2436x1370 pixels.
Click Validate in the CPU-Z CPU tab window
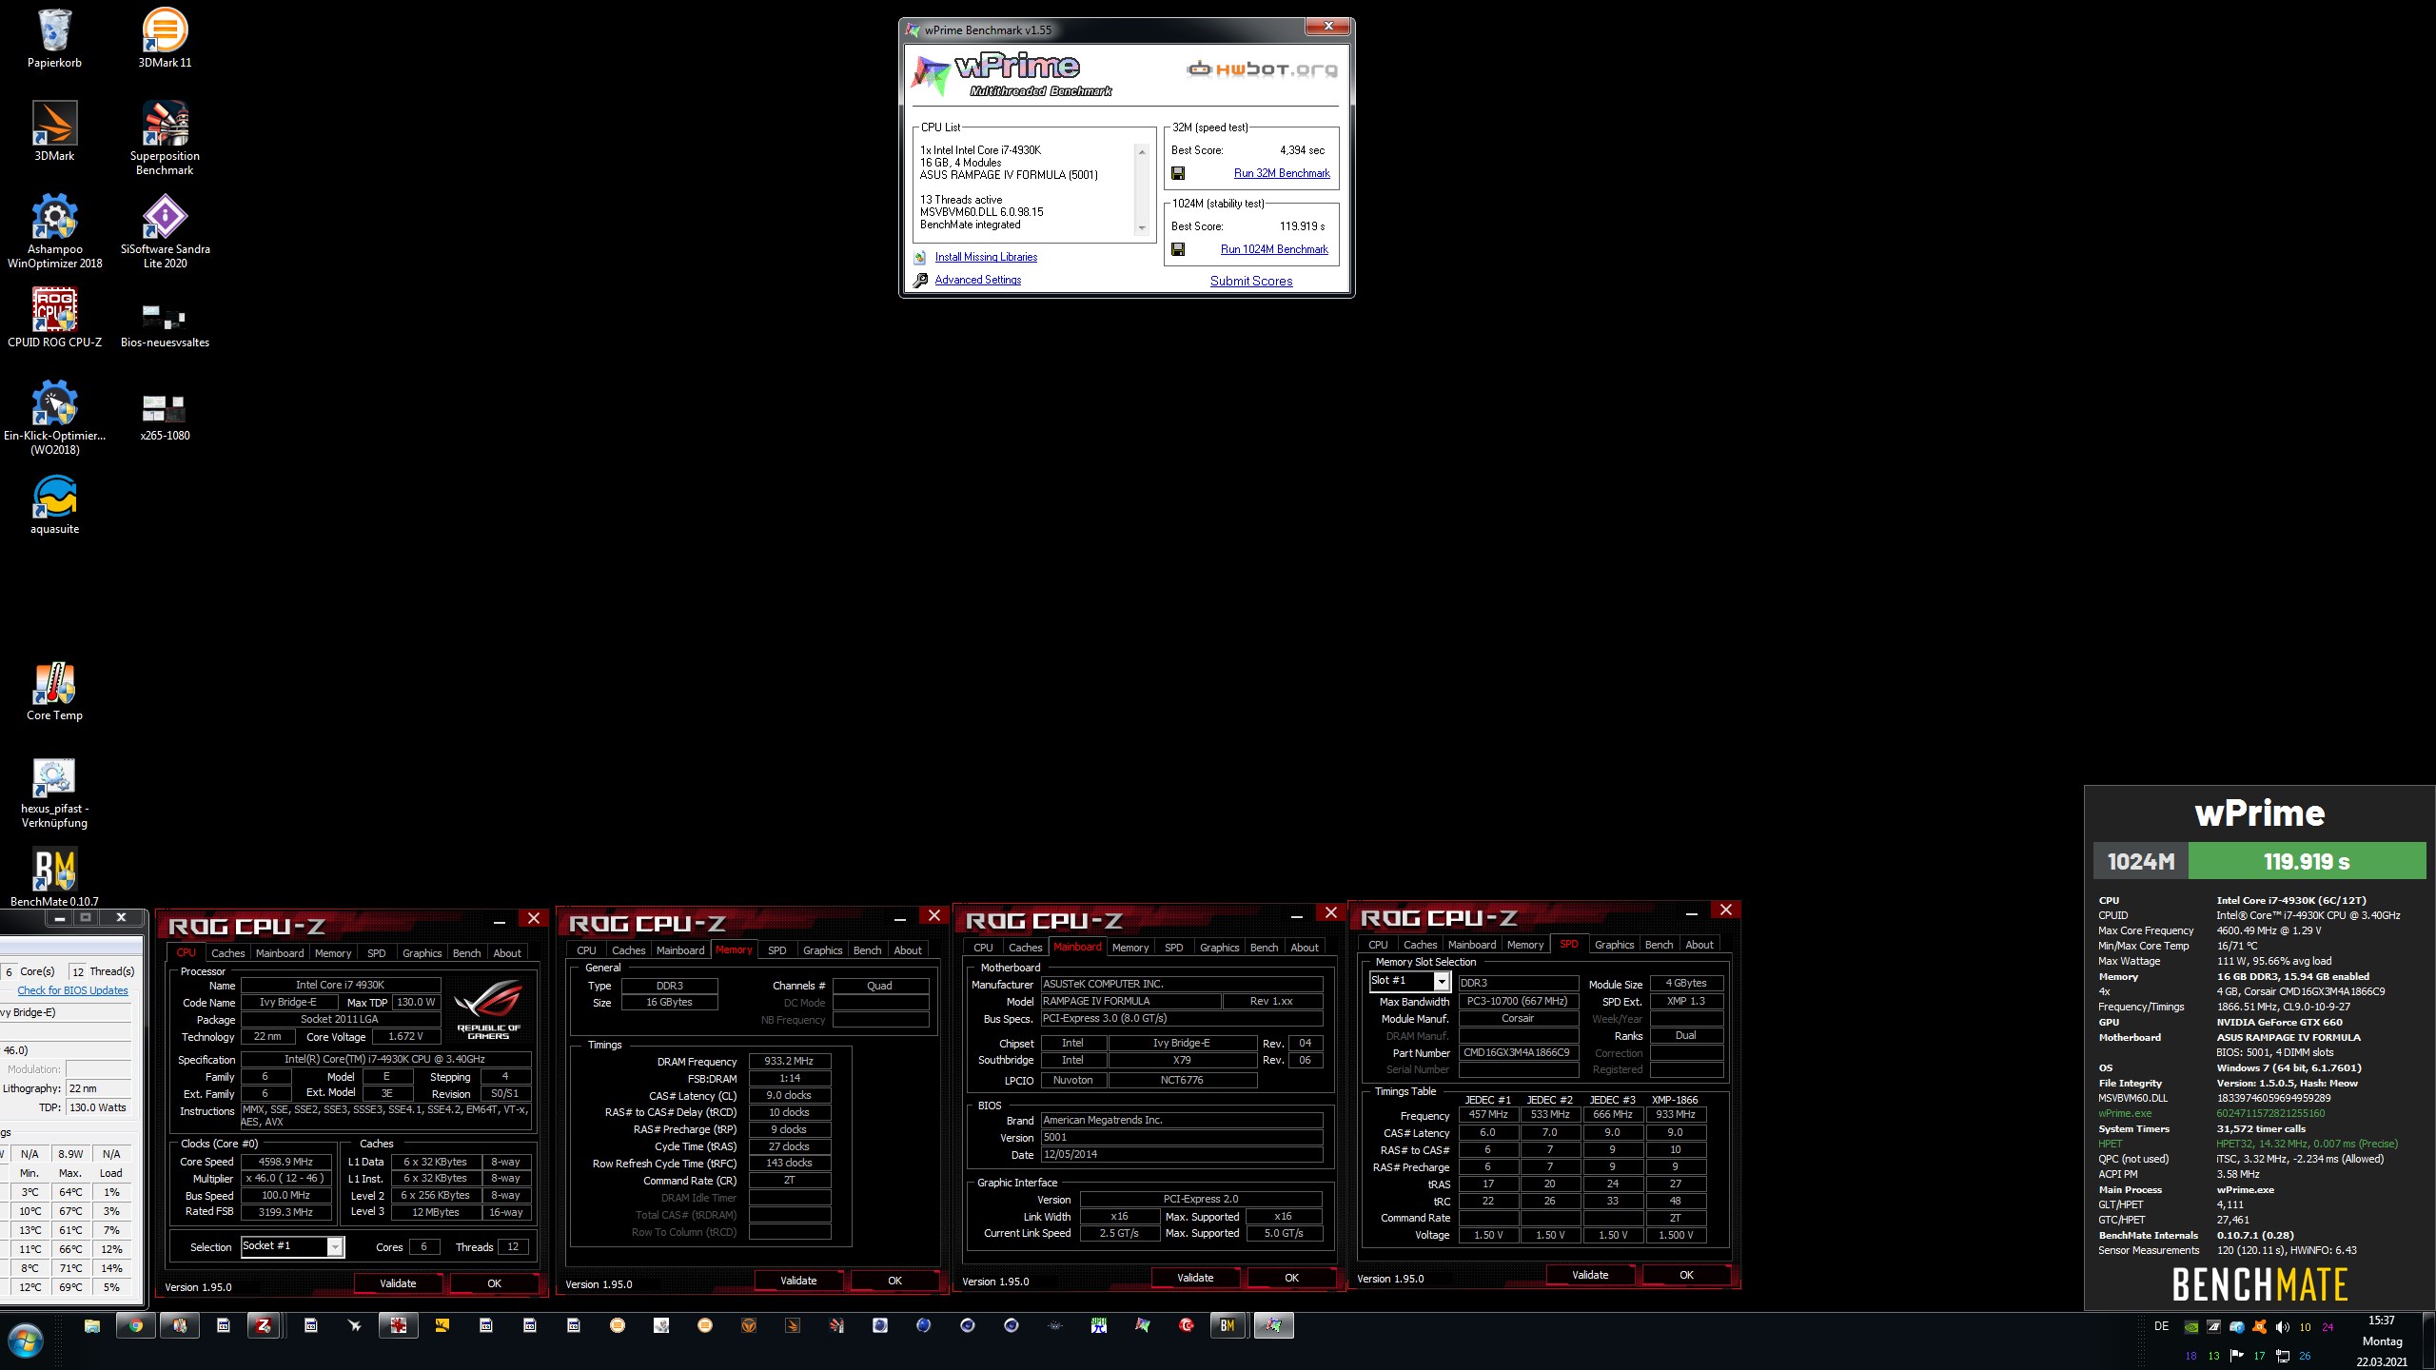398,1283
